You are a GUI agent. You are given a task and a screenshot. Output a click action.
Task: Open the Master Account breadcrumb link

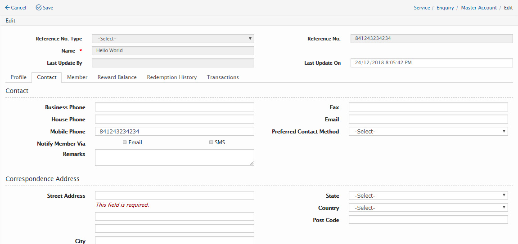pos(479,8)
